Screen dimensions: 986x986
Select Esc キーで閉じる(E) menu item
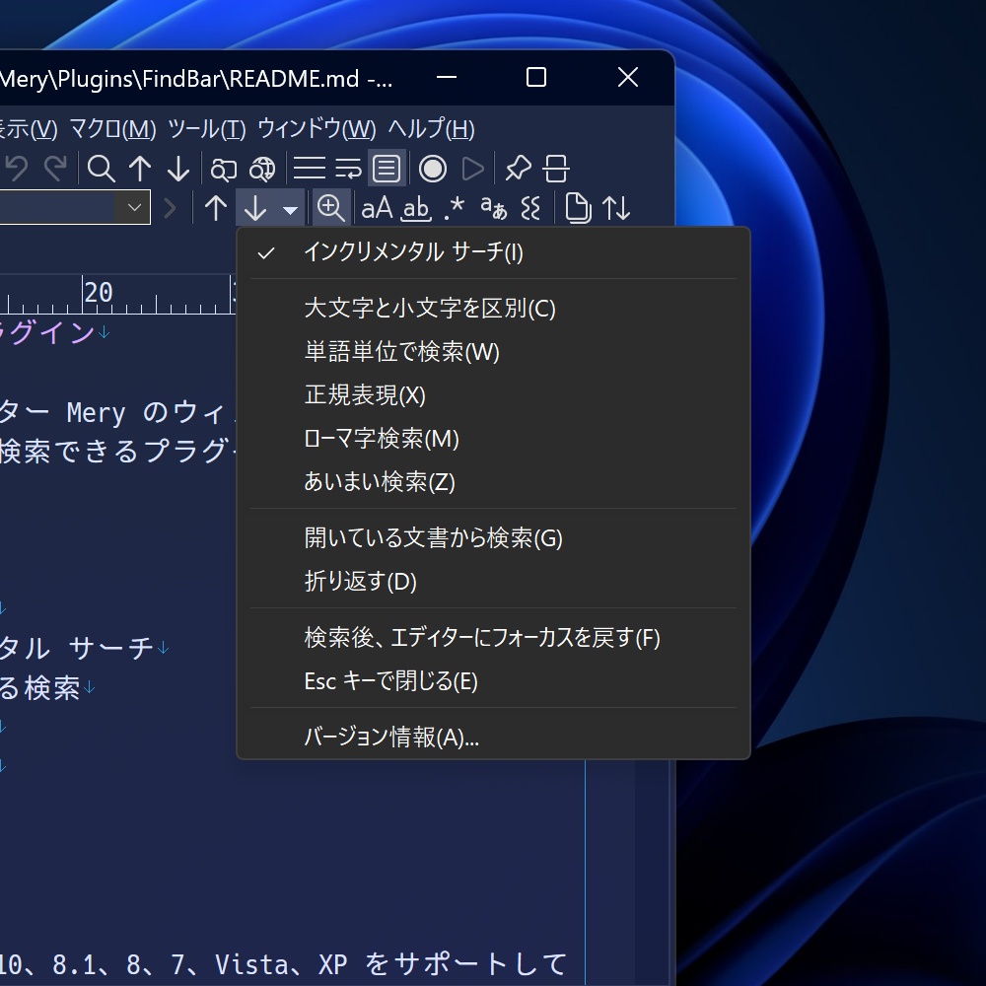click(493, 681)
